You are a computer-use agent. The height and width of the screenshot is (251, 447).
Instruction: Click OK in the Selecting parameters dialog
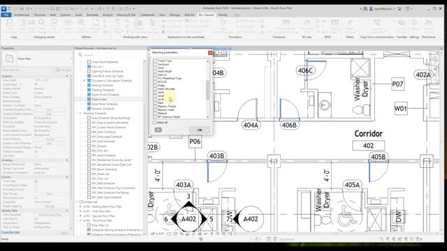click(x=200, y=130)
